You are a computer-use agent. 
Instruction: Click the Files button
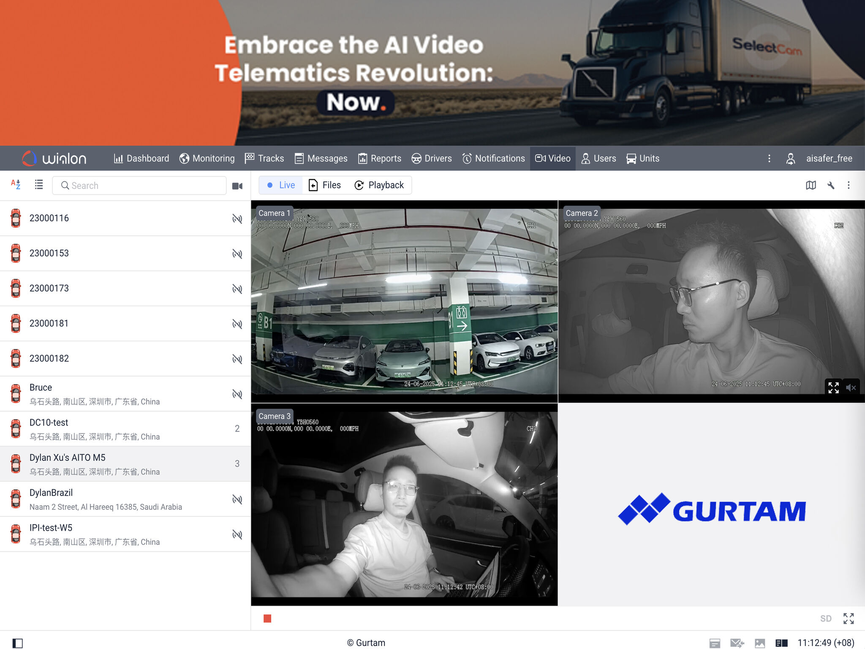point(324,185)
